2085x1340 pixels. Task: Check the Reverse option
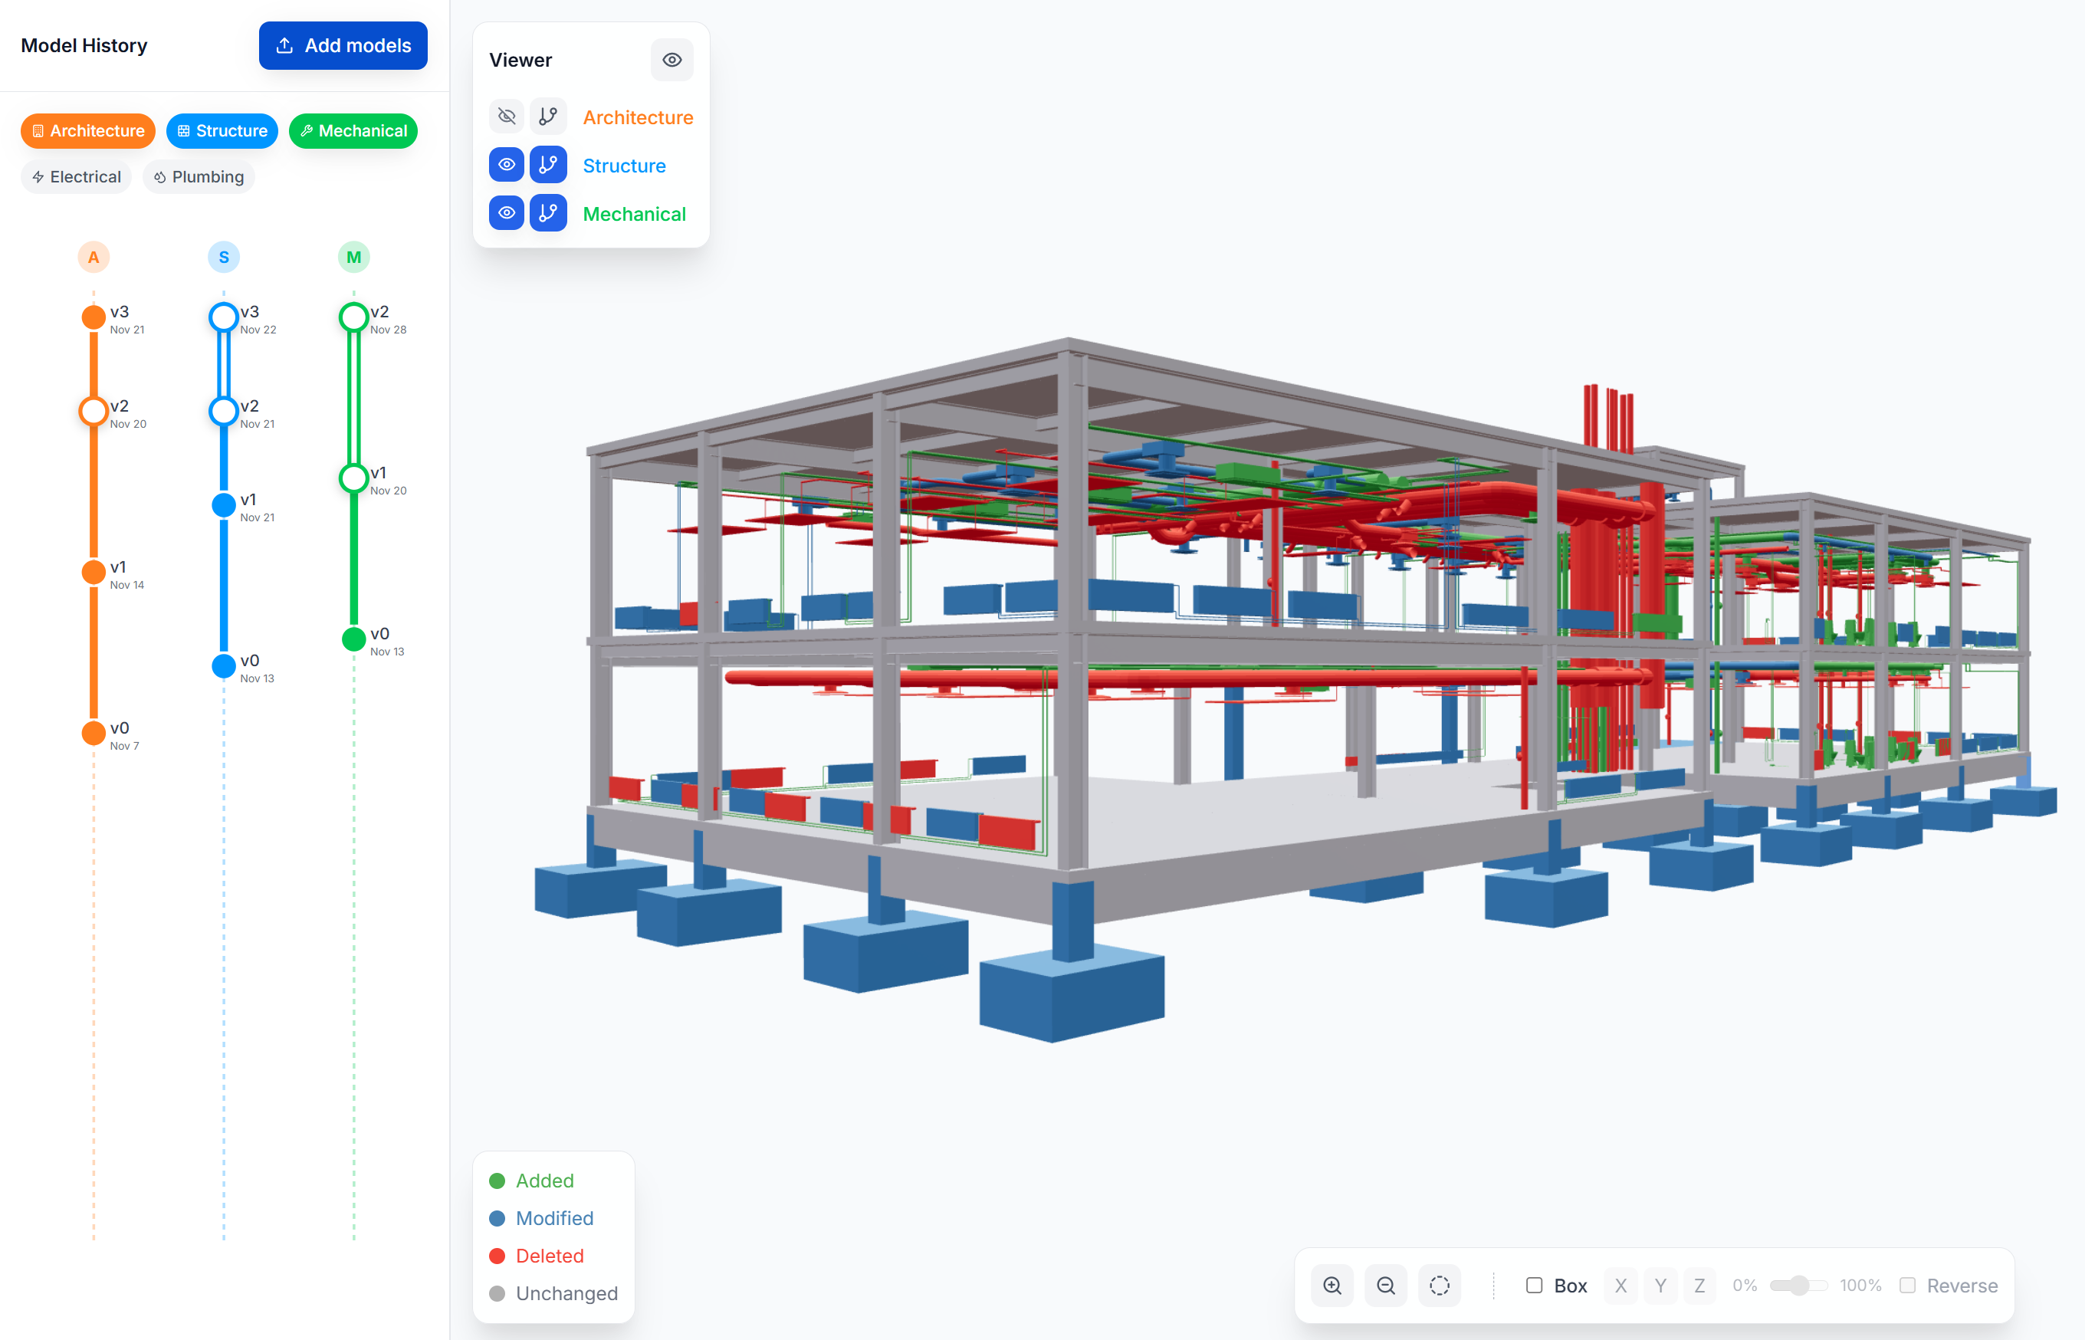1908,1285
